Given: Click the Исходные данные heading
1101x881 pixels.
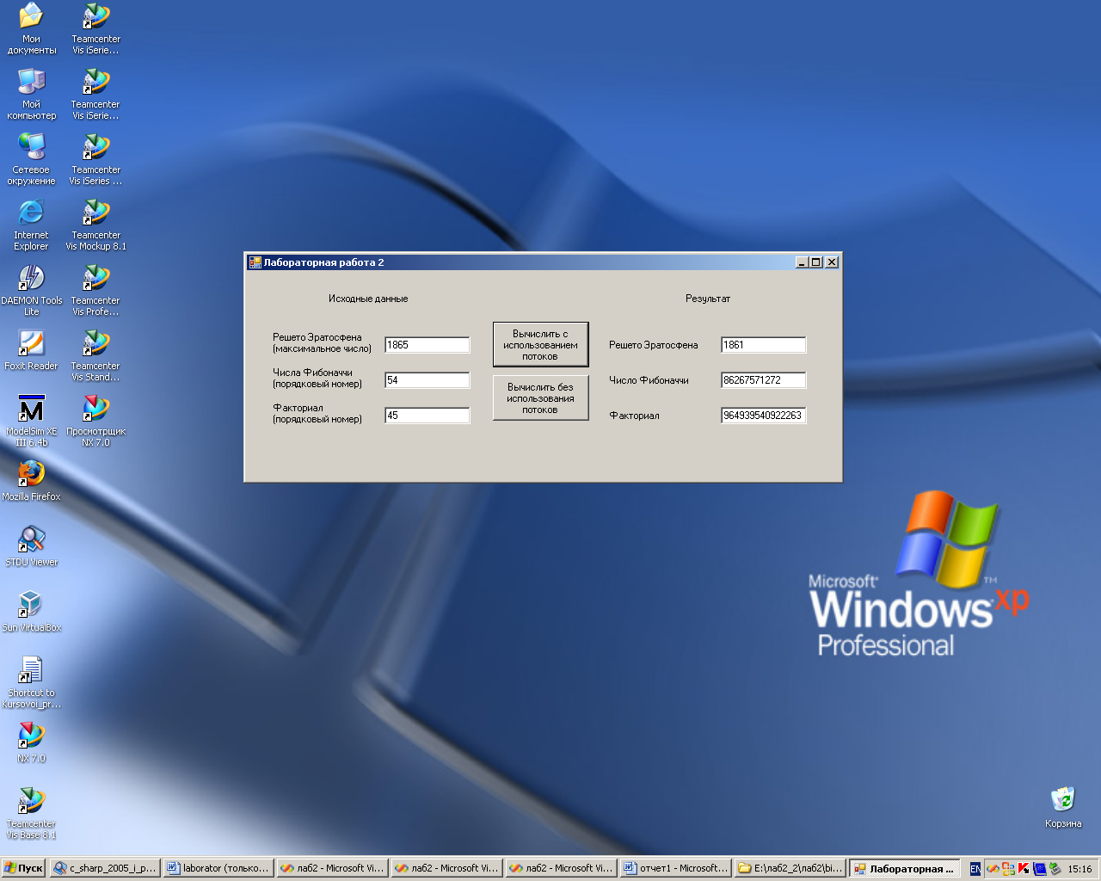Looking at the screenshot, I should pyautogui.click(x=368, y=299).
